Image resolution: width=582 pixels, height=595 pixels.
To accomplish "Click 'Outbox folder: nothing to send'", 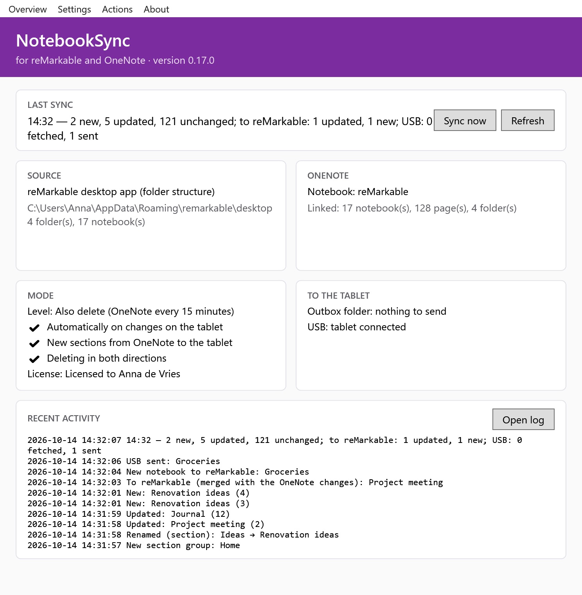I will pyautogui.click(x=377, y=311).
